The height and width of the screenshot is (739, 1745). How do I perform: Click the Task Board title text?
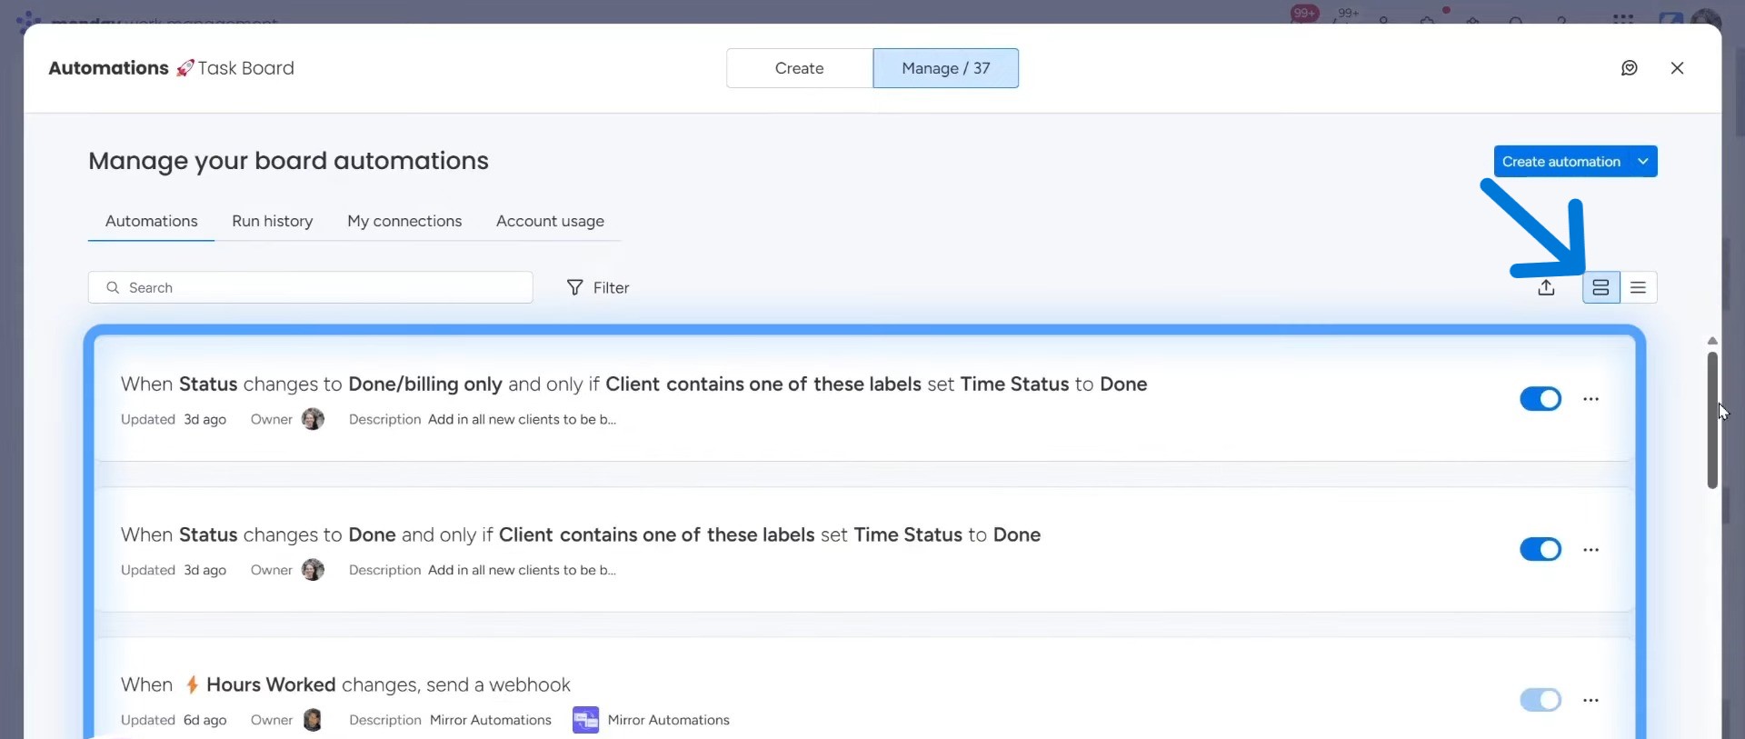246,68
